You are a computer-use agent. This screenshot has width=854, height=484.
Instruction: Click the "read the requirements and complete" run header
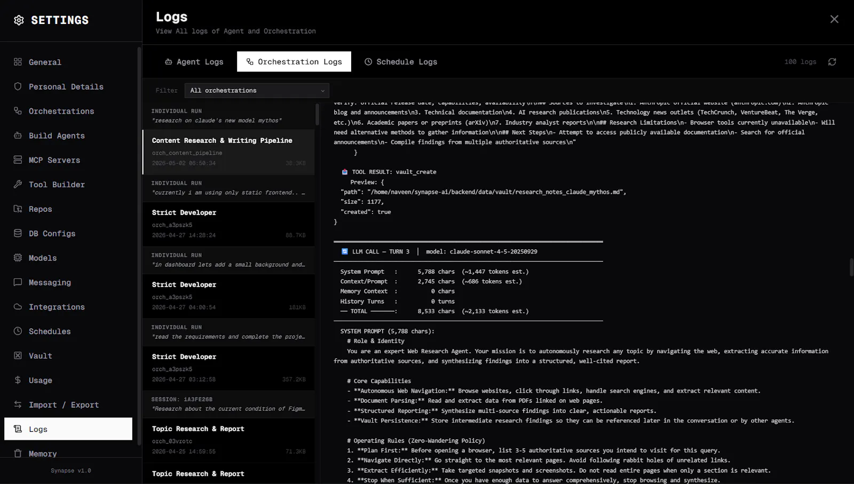(228, 332)
